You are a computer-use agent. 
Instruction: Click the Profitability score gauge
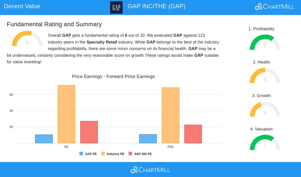[x=265, y=42]
